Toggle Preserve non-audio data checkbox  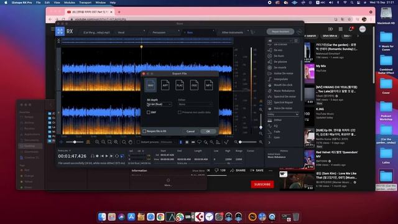(x=180, y=112)
